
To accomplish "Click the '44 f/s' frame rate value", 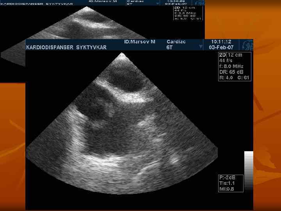I will [x=226, y=61].
